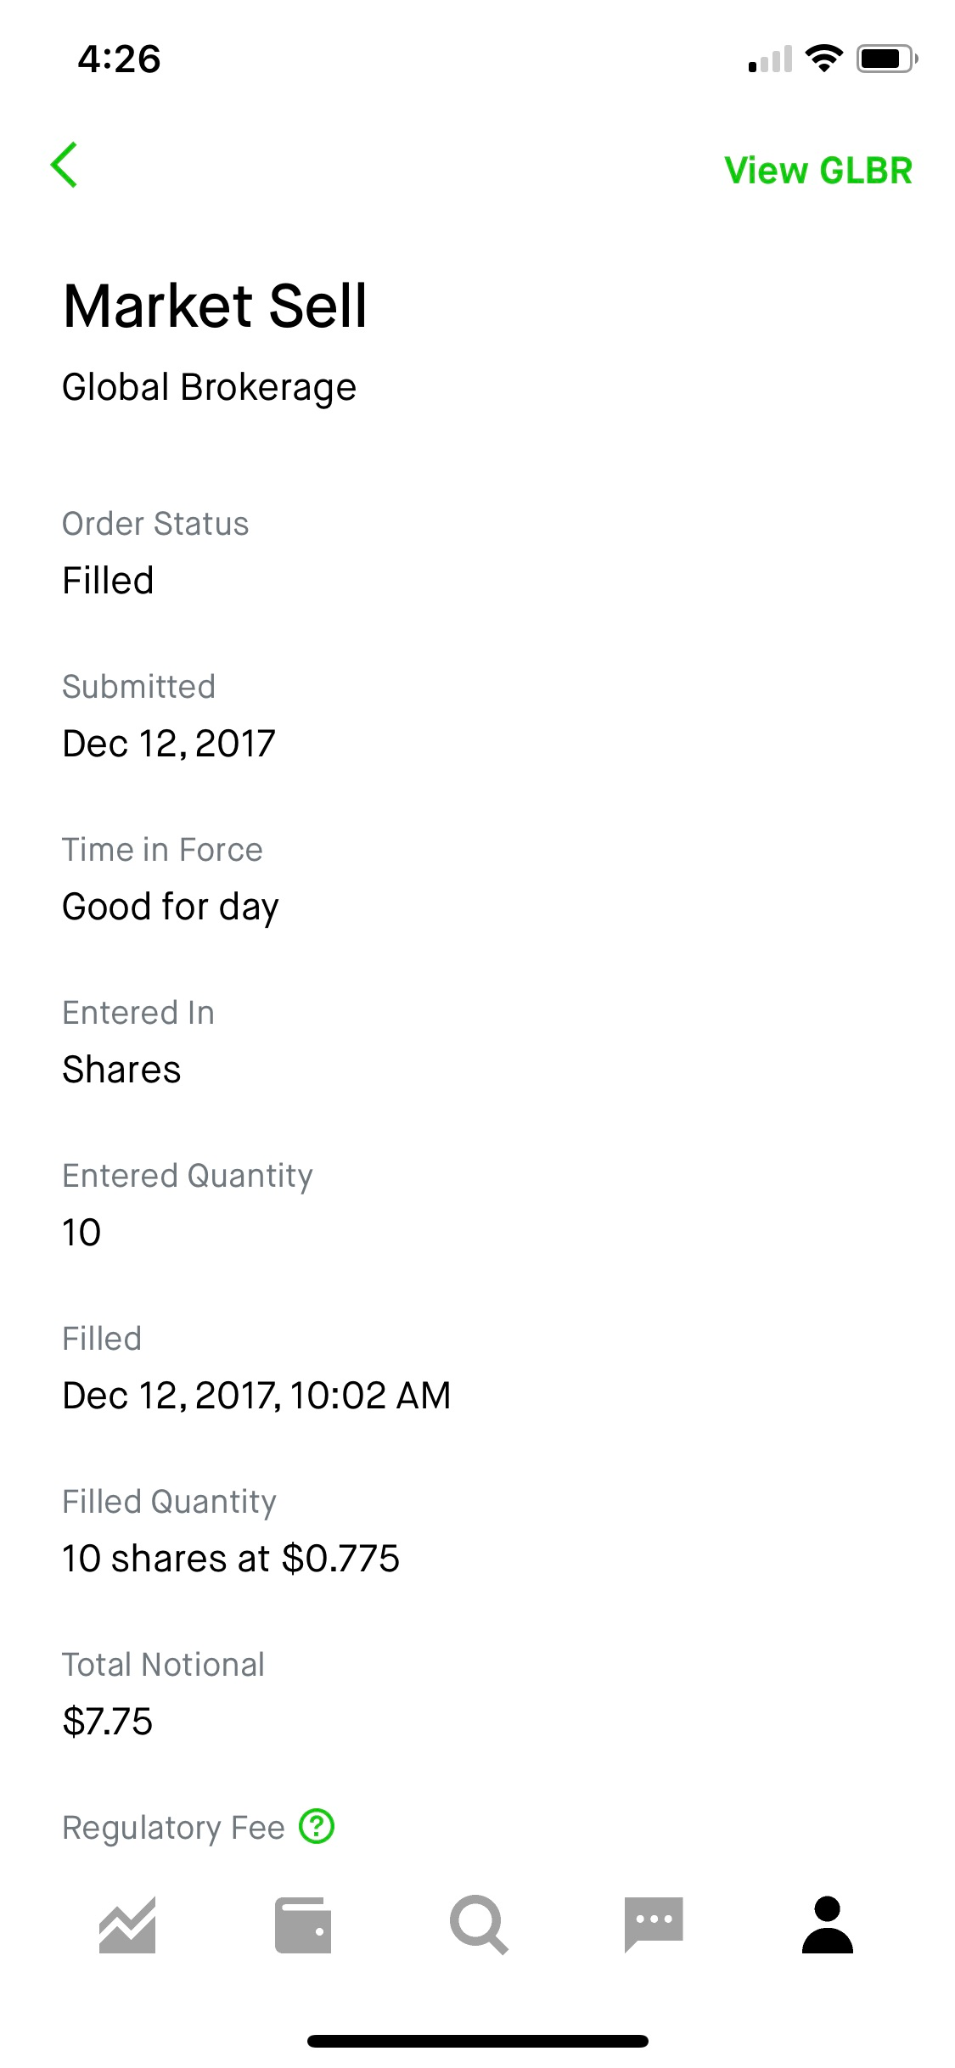The width and height of the screenshot is (955, 2068).
Task: Tap the Global Brokerage company name
Action: [x=210, y=387]
